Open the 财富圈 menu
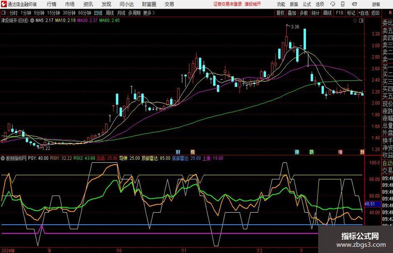This screenshot has height=253, width=393. pyautogui.click(x=149, y=4)
